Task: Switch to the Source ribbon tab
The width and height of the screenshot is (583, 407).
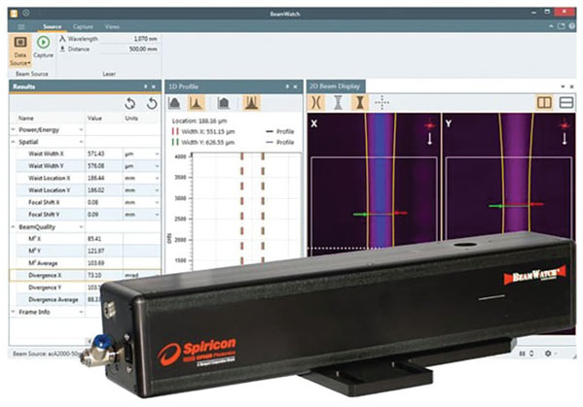Action: click(x=52, y=27)
